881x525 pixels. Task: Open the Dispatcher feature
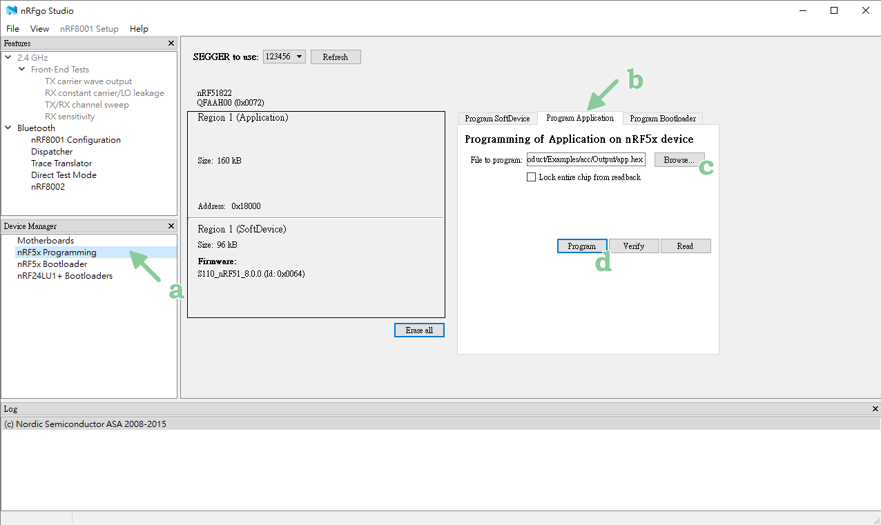52,152
